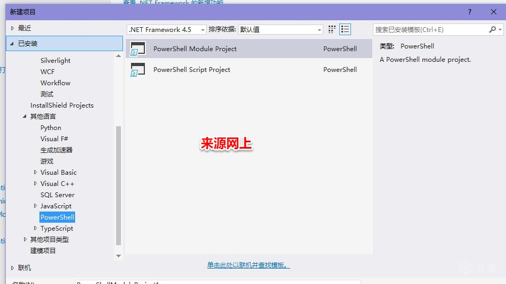This screenshot has height=284, width=506.
Task: Select the PowerShell tree item
Action: (57, 217)
